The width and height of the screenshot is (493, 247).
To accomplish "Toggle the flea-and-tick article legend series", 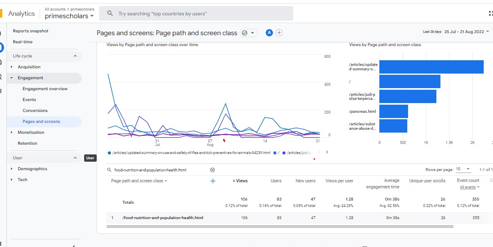I will click(x=191, y=153).
